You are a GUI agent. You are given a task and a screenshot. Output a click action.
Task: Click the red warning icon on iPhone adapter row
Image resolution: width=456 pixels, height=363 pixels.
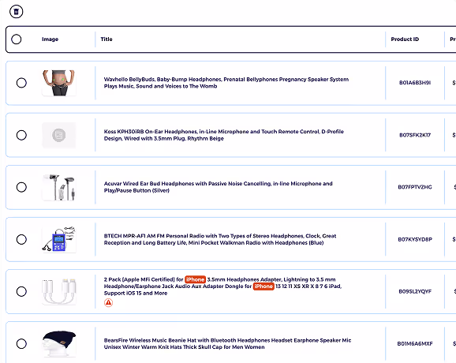108,303
